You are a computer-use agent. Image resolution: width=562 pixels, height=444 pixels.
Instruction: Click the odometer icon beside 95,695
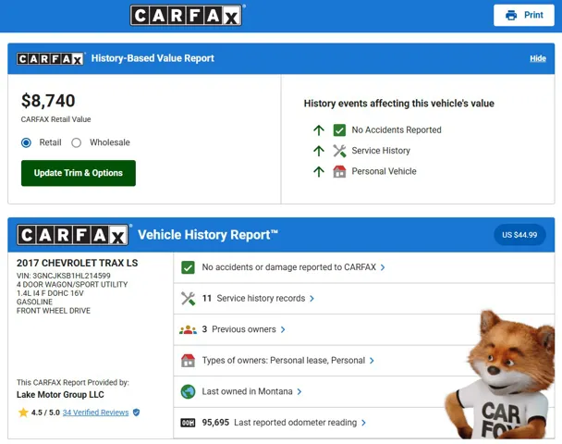point(189,423)
